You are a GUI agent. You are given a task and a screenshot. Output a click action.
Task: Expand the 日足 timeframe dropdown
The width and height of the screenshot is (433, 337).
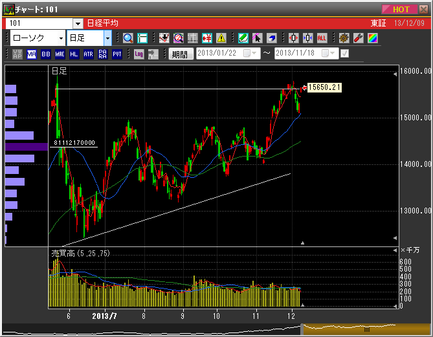click(x=107, y=38)
